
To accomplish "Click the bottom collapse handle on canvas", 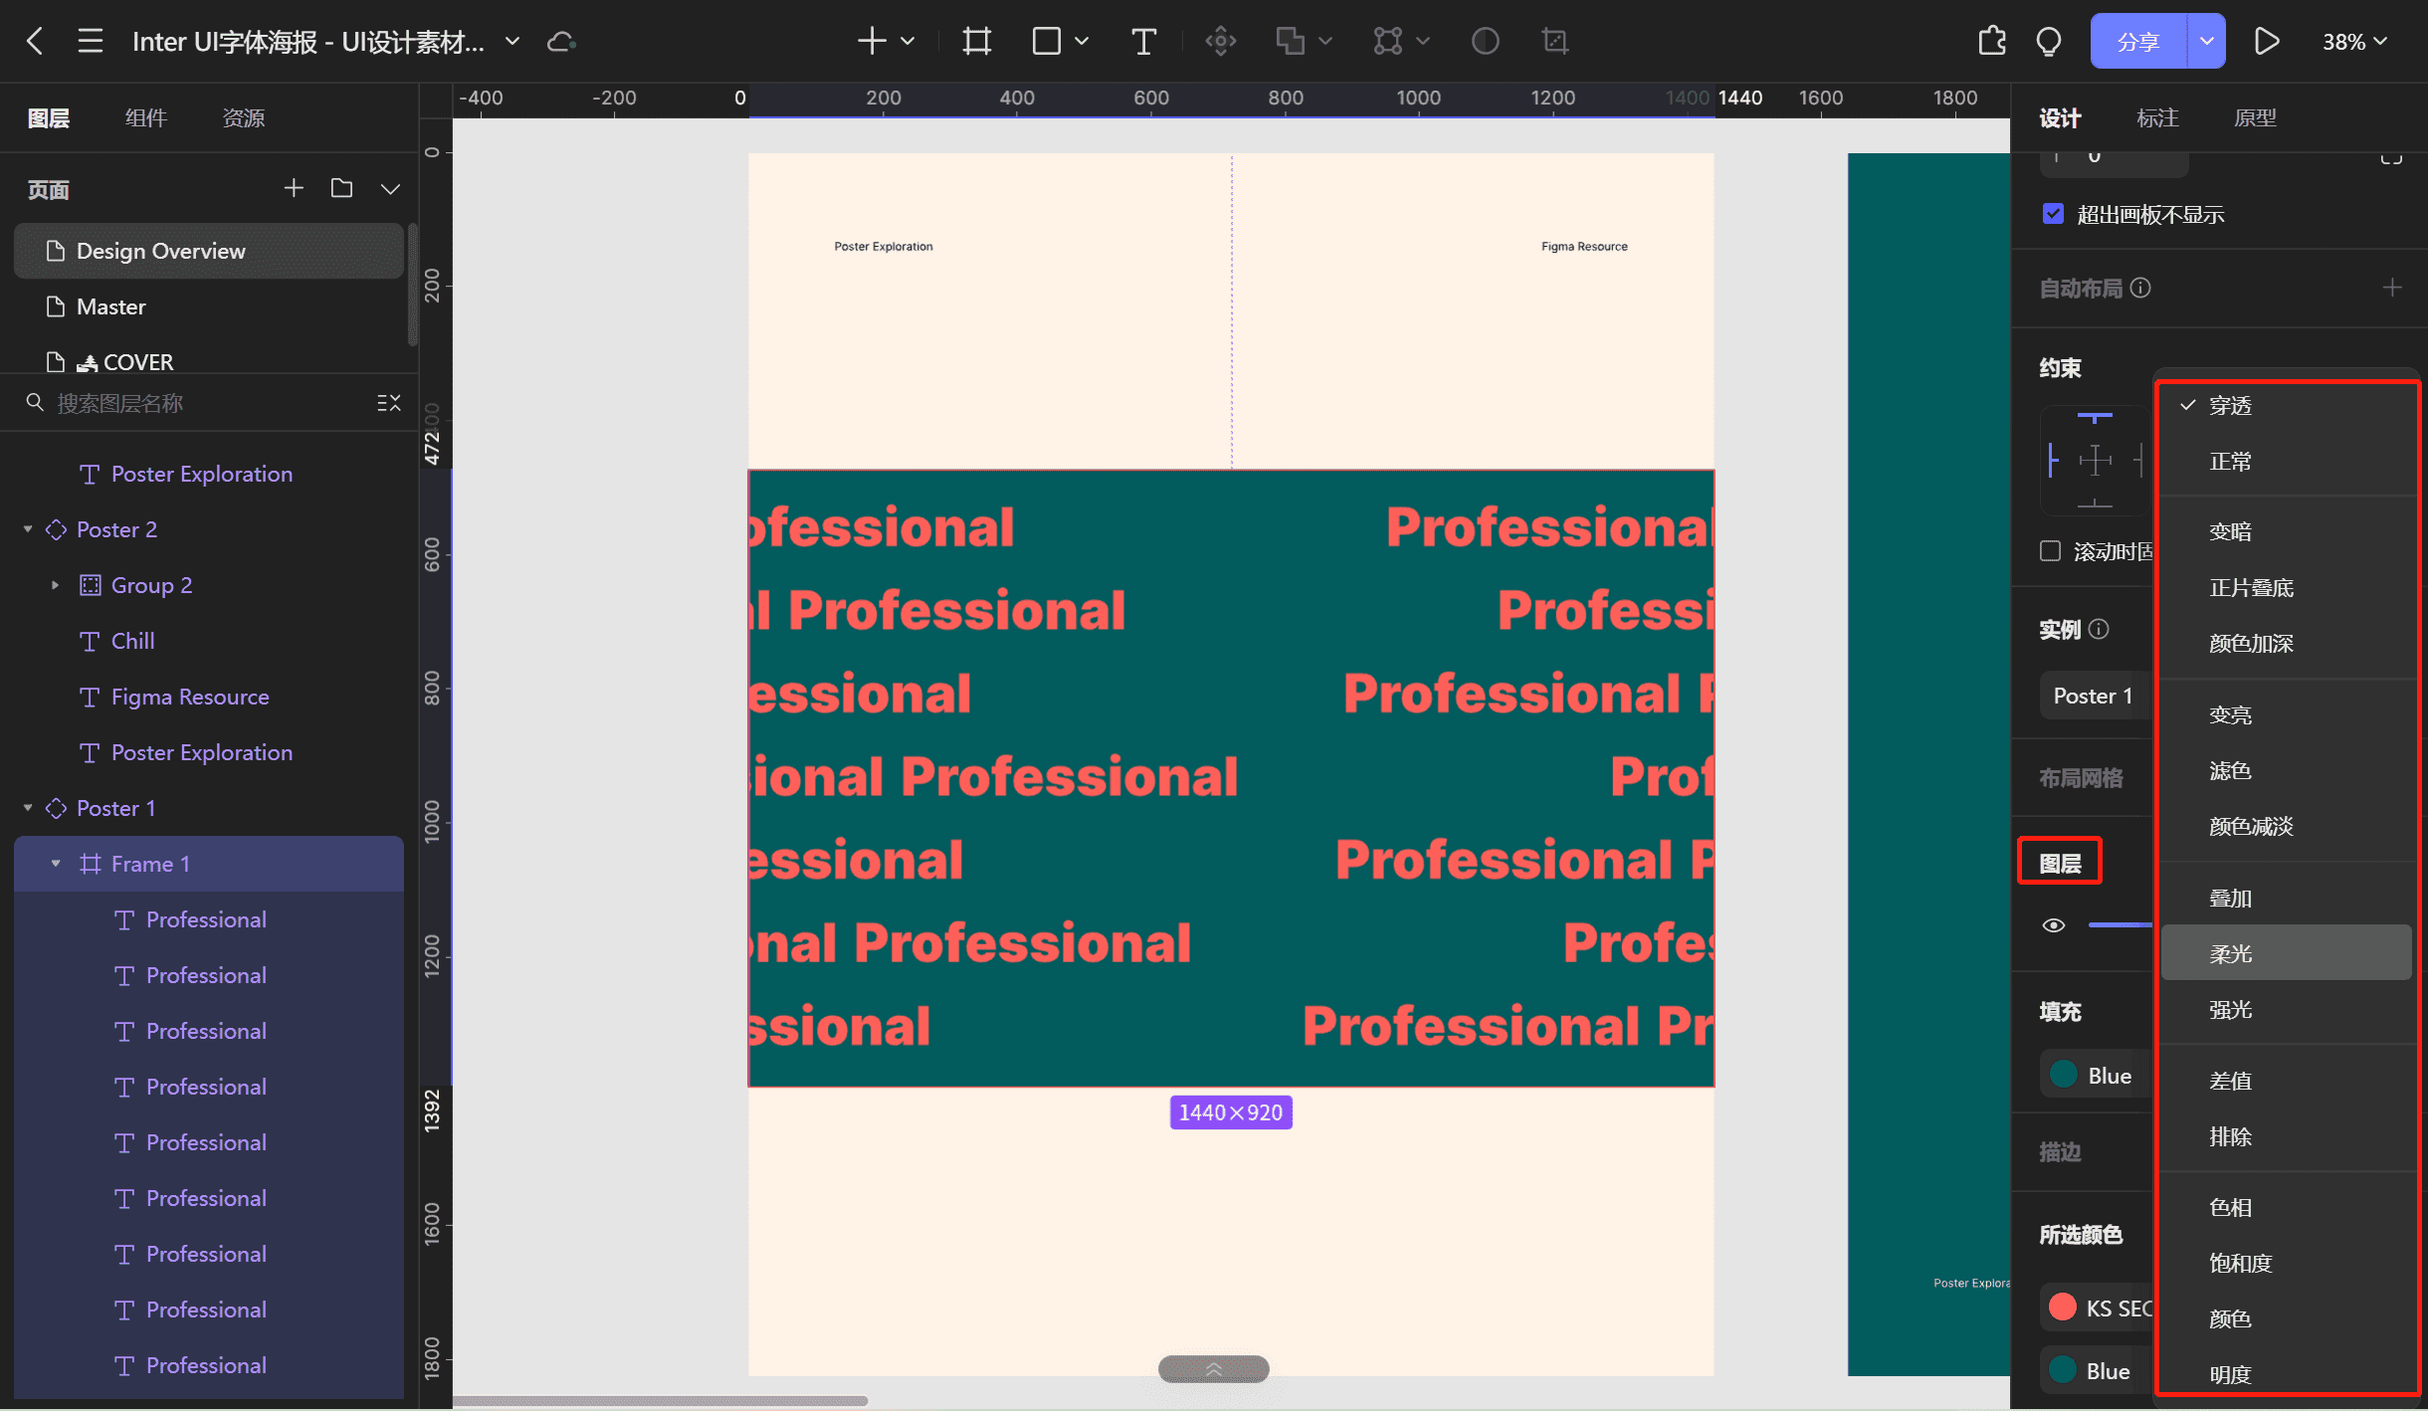I will [1213, 1369].
